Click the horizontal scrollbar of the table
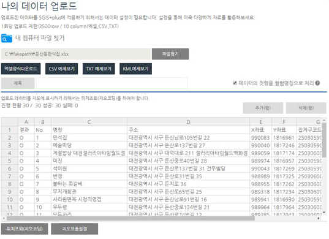The width and height of the screenshot is (329, 239). (x=130, y=218)
